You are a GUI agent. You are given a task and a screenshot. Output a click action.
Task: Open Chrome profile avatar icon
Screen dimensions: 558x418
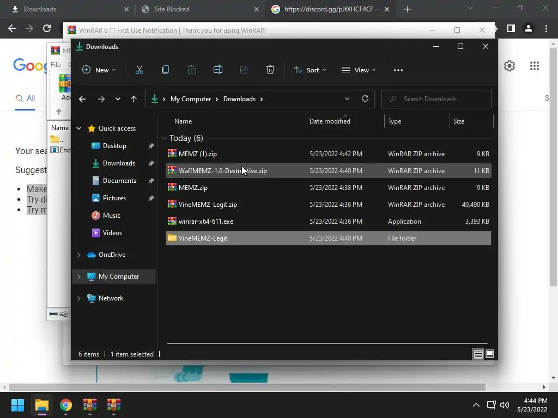point(529,28)
